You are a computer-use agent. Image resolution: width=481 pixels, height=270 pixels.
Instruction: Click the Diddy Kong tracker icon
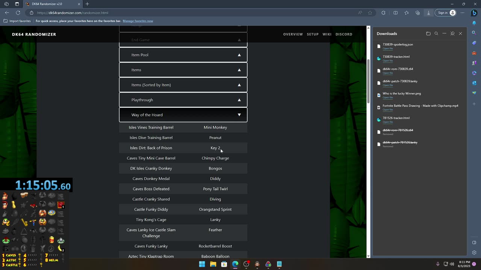point(5,205)
